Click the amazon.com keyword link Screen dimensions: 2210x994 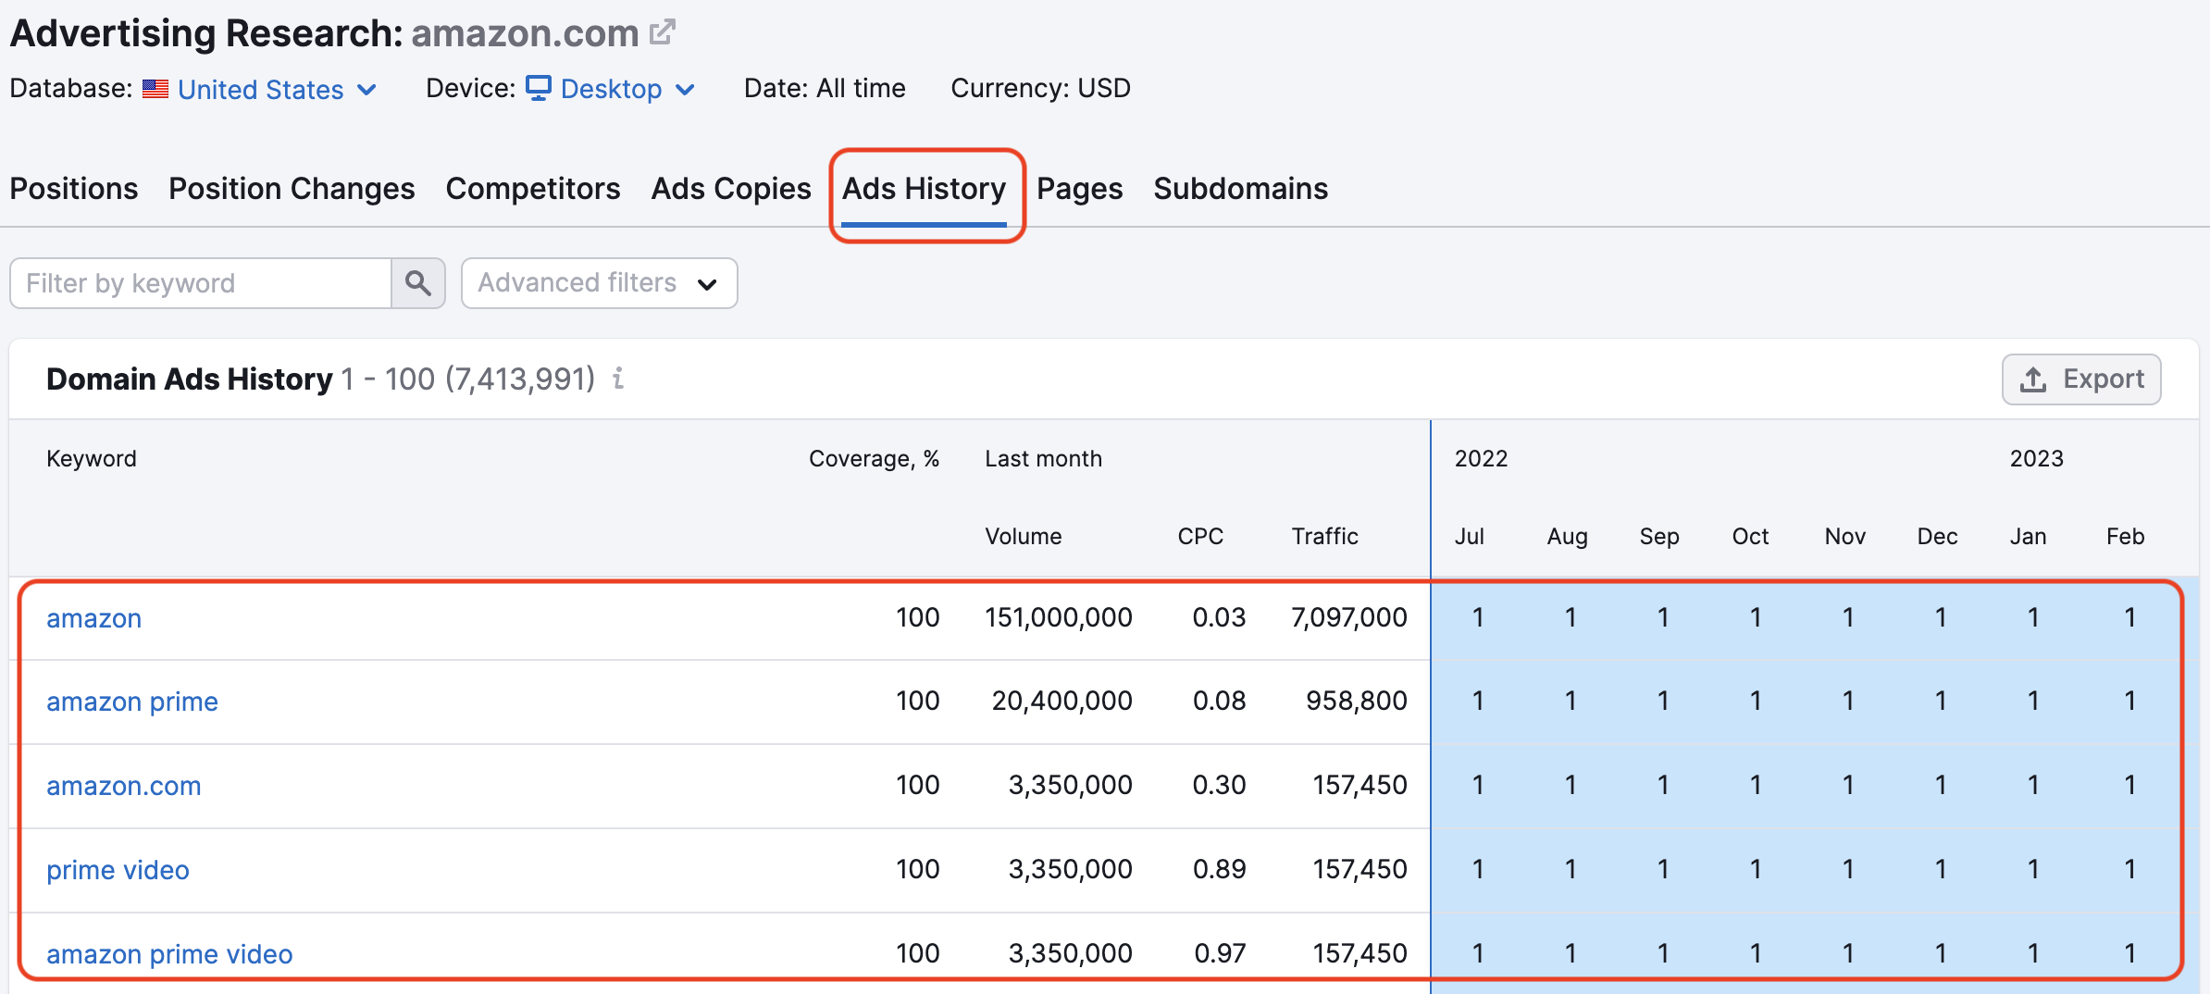pyautogui.click(x=123, y=786)
